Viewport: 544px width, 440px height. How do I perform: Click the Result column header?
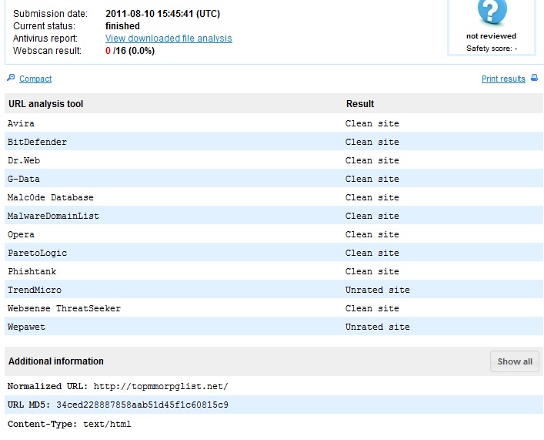[x=360, y=104]
